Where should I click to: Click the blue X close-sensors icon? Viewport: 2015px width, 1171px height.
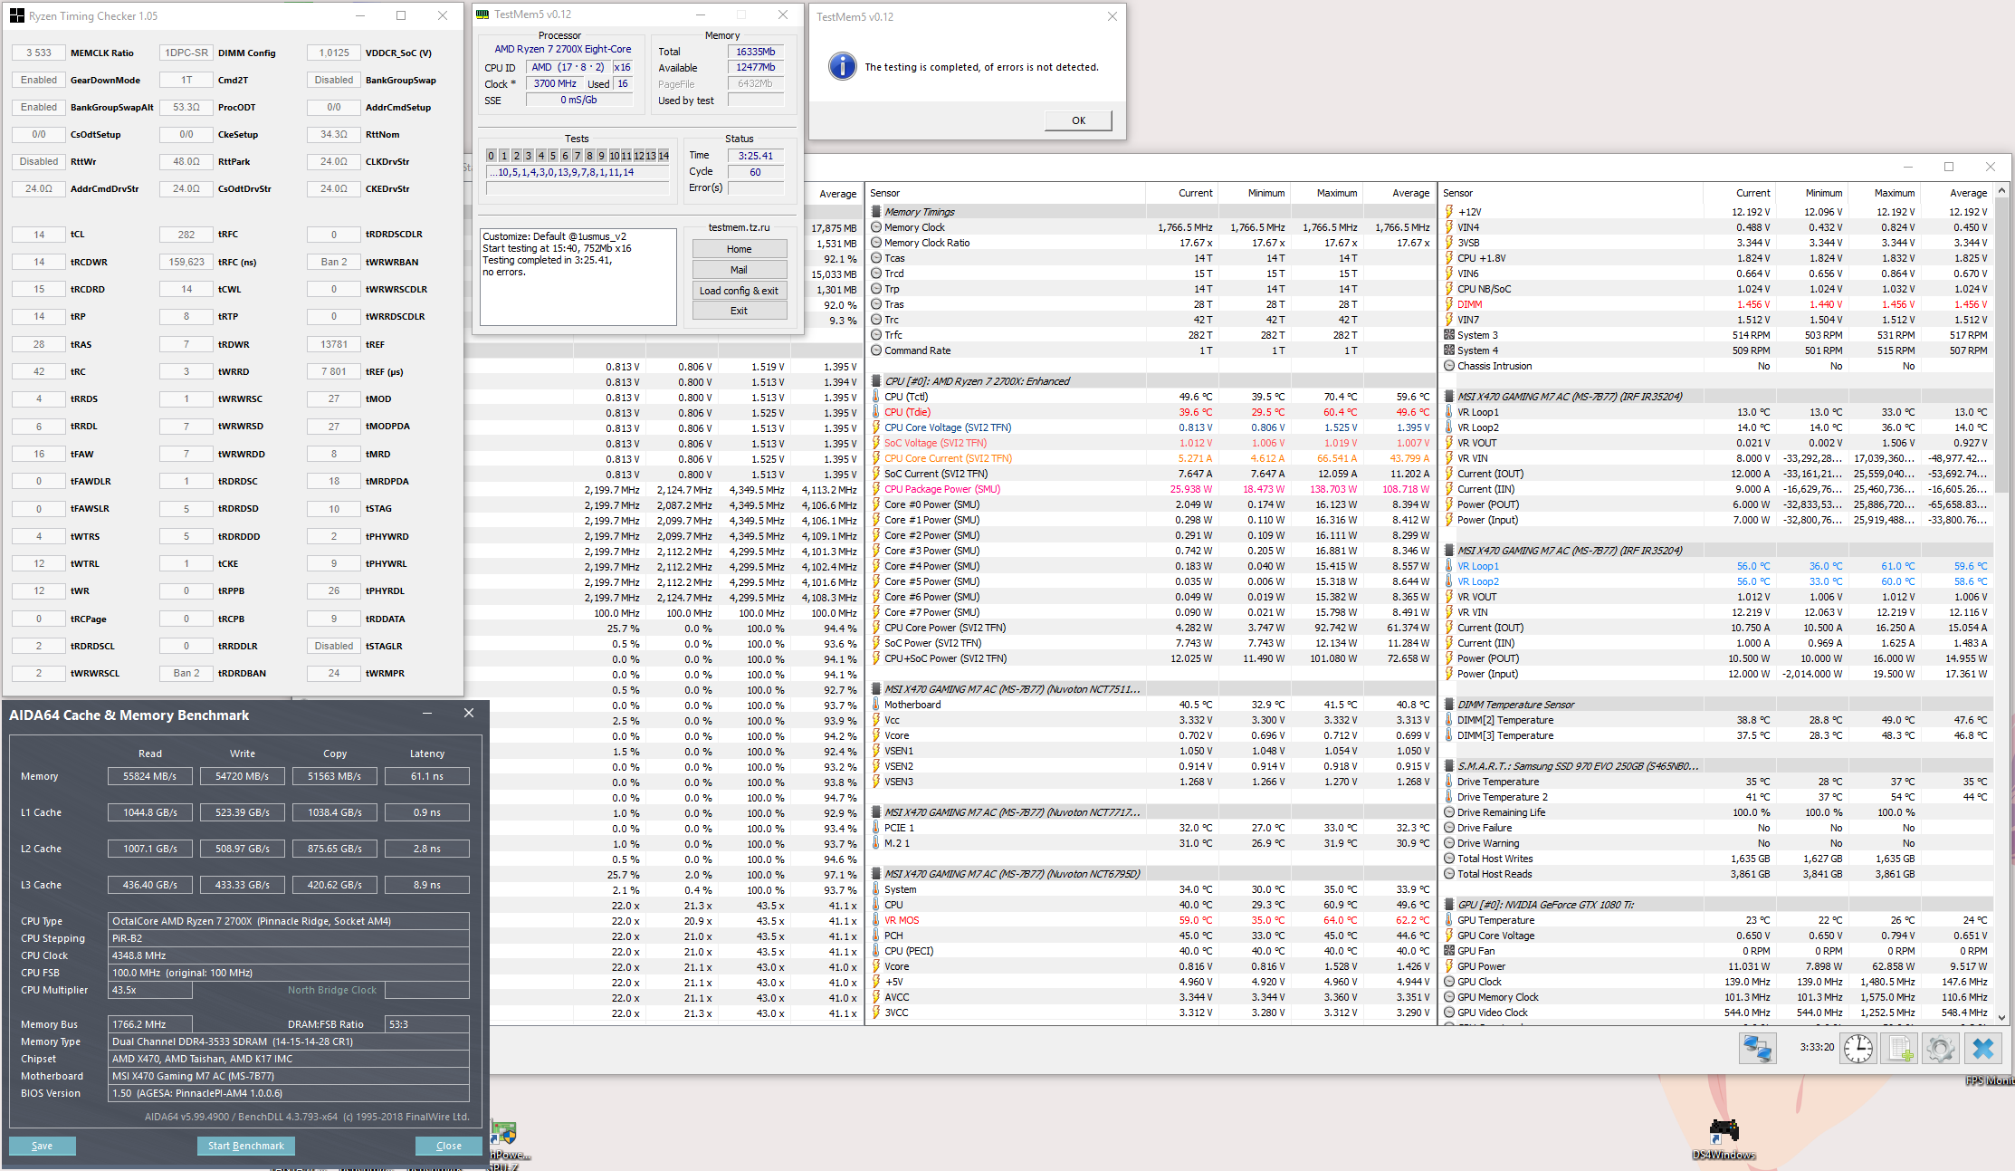1982,1049
